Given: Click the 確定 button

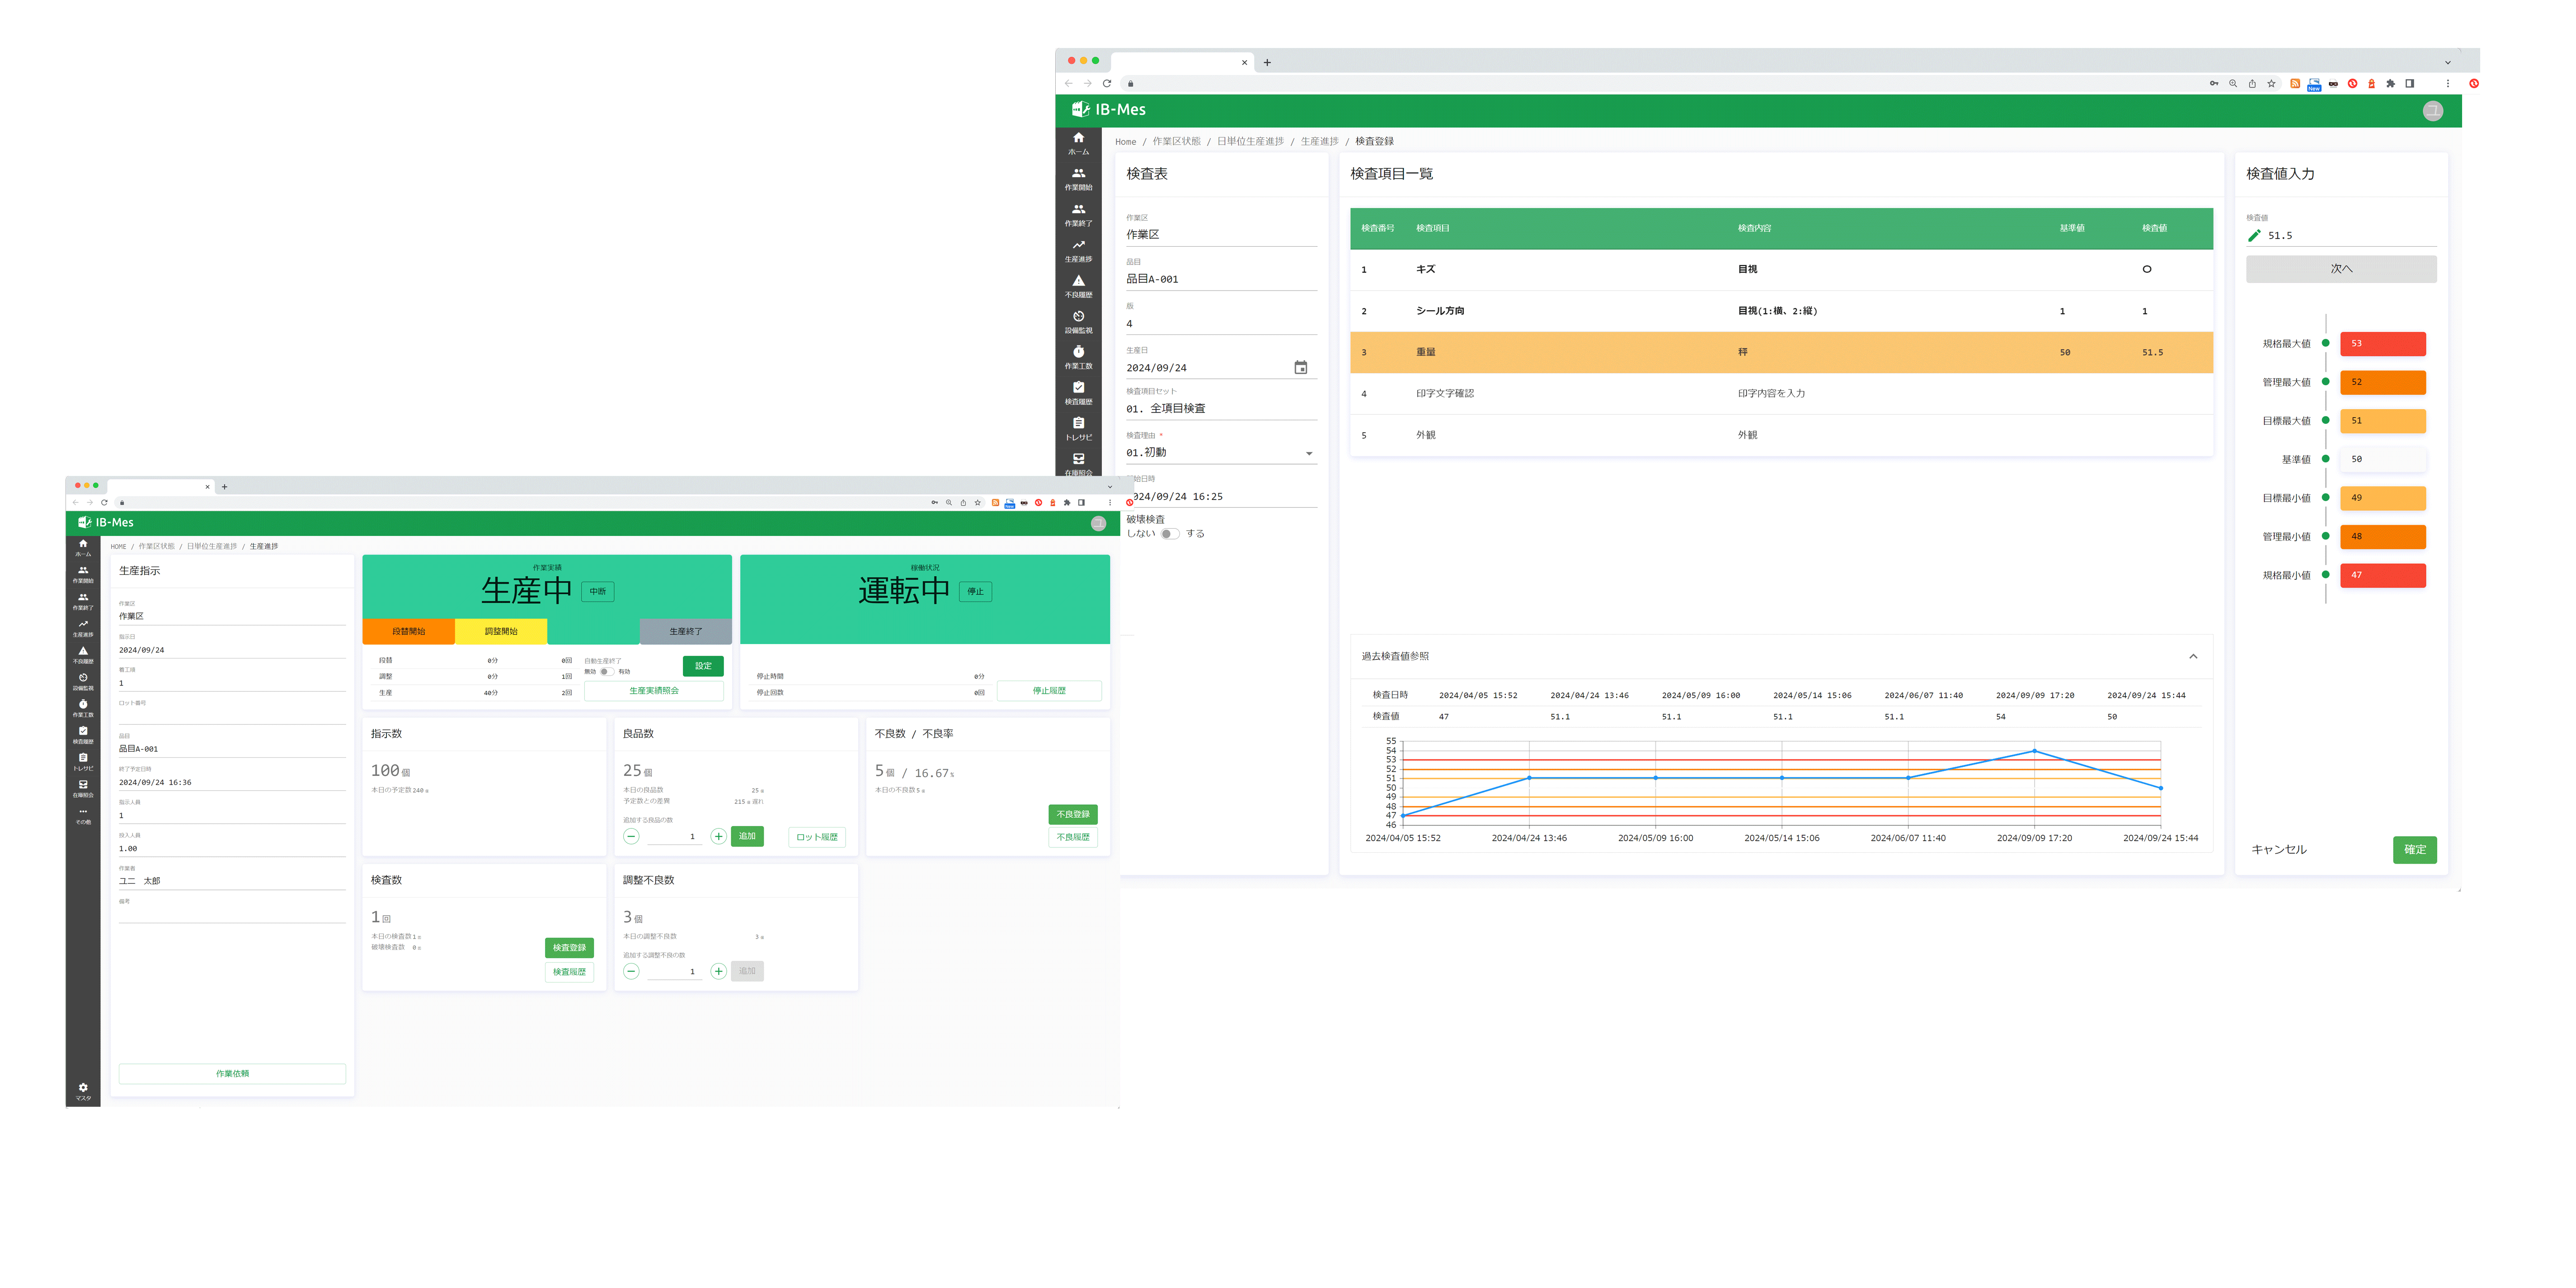Looking at the screenshot, I should (2415, 850).
